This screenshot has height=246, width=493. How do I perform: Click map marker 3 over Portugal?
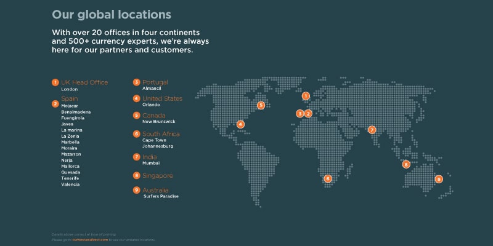click(x=300, y=114)
